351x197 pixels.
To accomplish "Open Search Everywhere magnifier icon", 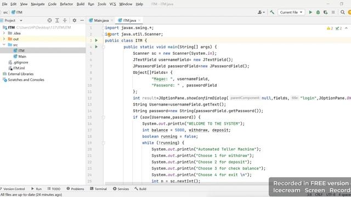I will click(342, 12).
